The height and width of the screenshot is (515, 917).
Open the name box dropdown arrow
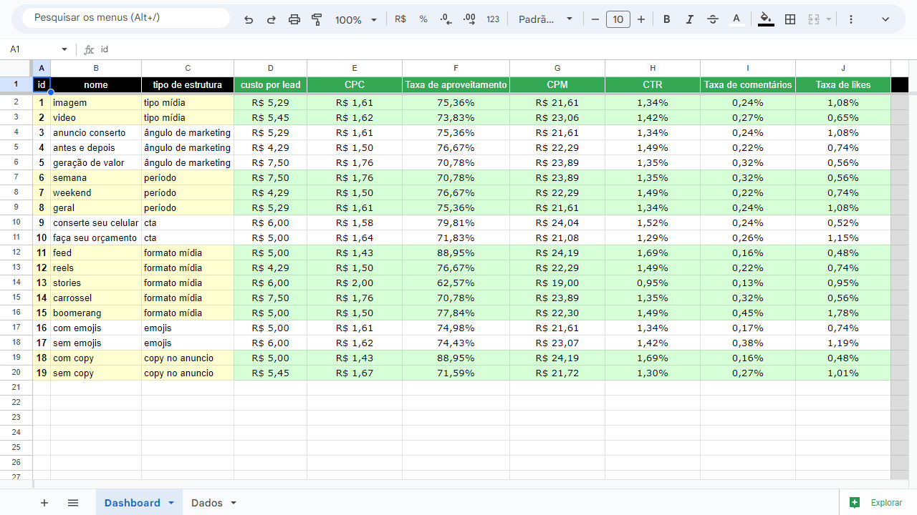(x=64, y=49)
